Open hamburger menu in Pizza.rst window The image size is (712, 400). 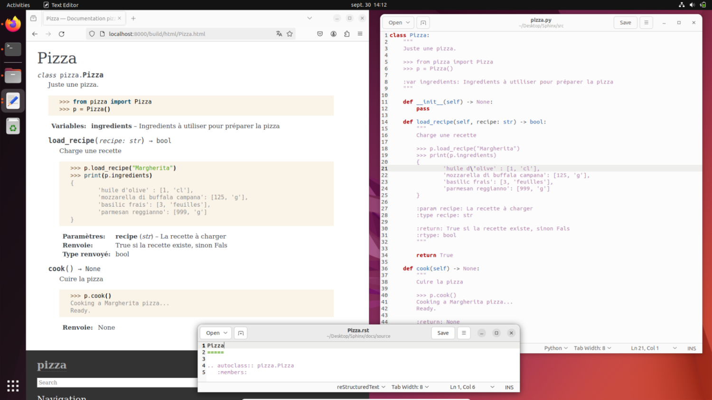coord(464,333)
